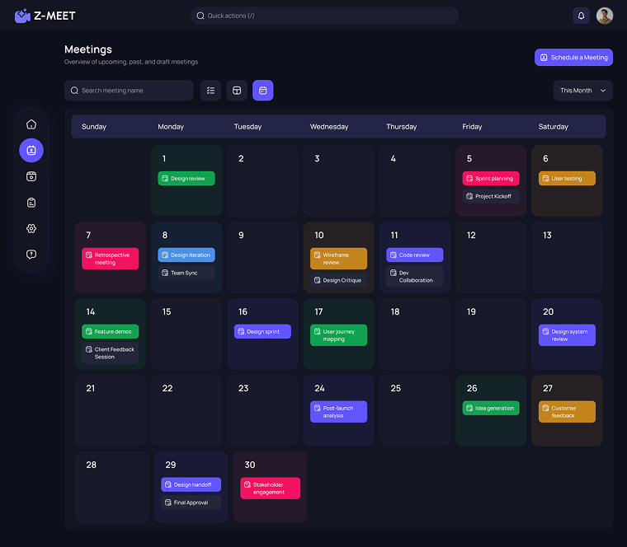This screenshot has width=627, height=547.
Task: Select day 2 in the calendar
Action: coord(262,181)
